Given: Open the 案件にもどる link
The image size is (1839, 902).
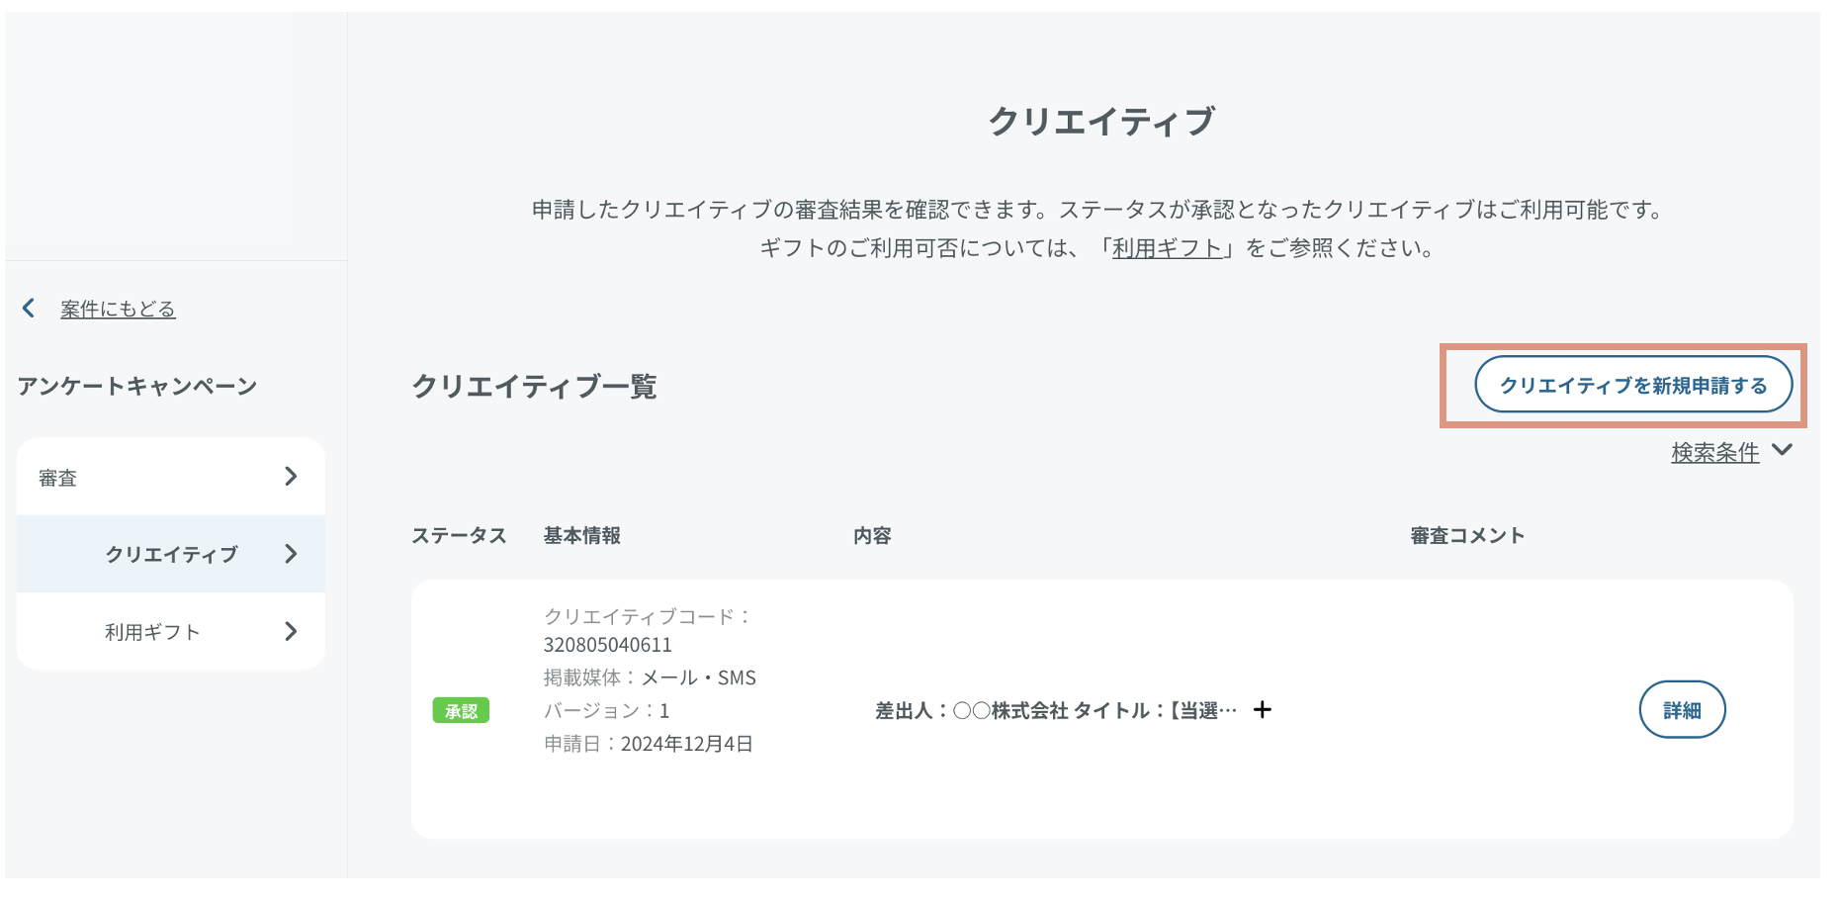Looking at the screenshot, I should coord(118,310).
